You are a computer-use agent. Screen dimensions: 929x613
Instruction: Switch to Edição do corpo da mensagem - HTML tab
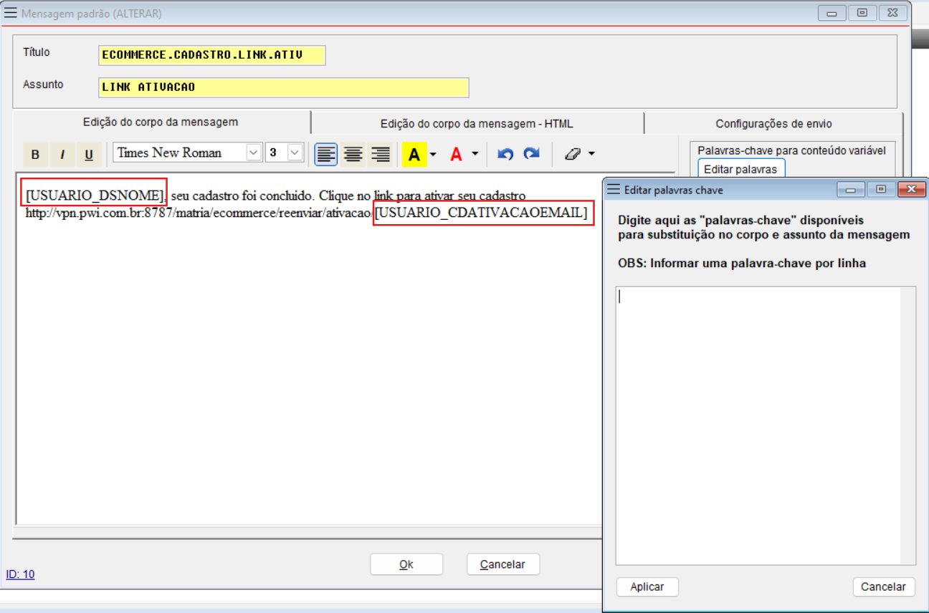tap(477, 124)
